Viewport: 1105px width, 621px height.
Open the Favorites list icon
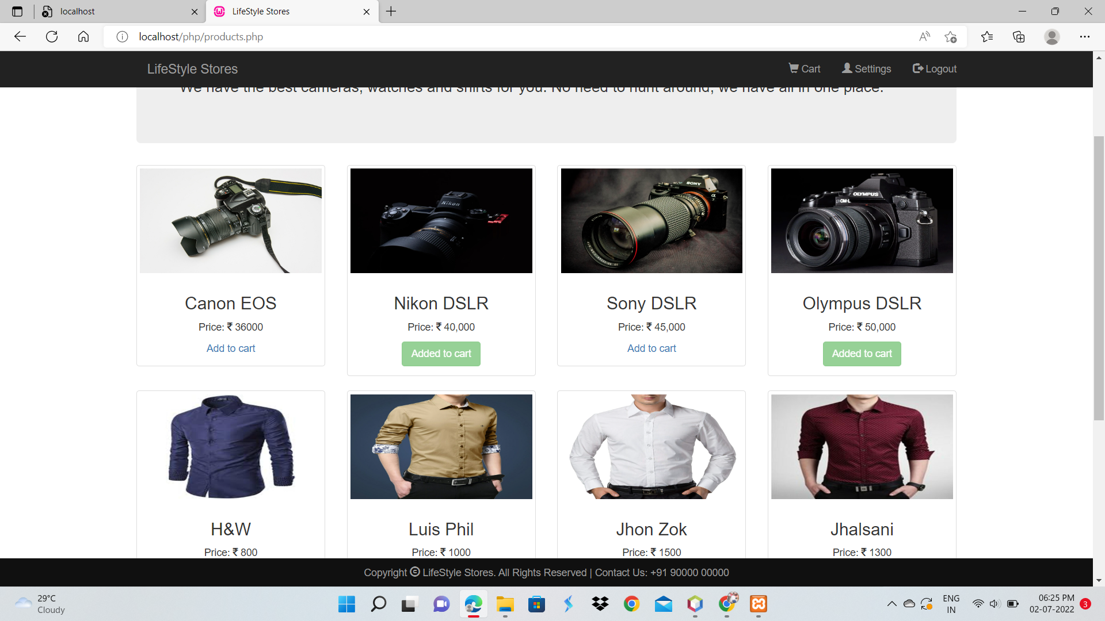point(987,37)
